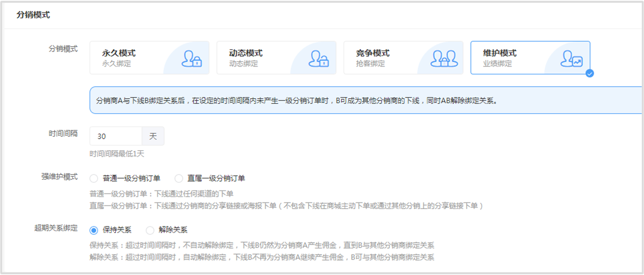
Task: Click the 分销模式 section heading
Action: pos(33,15)
